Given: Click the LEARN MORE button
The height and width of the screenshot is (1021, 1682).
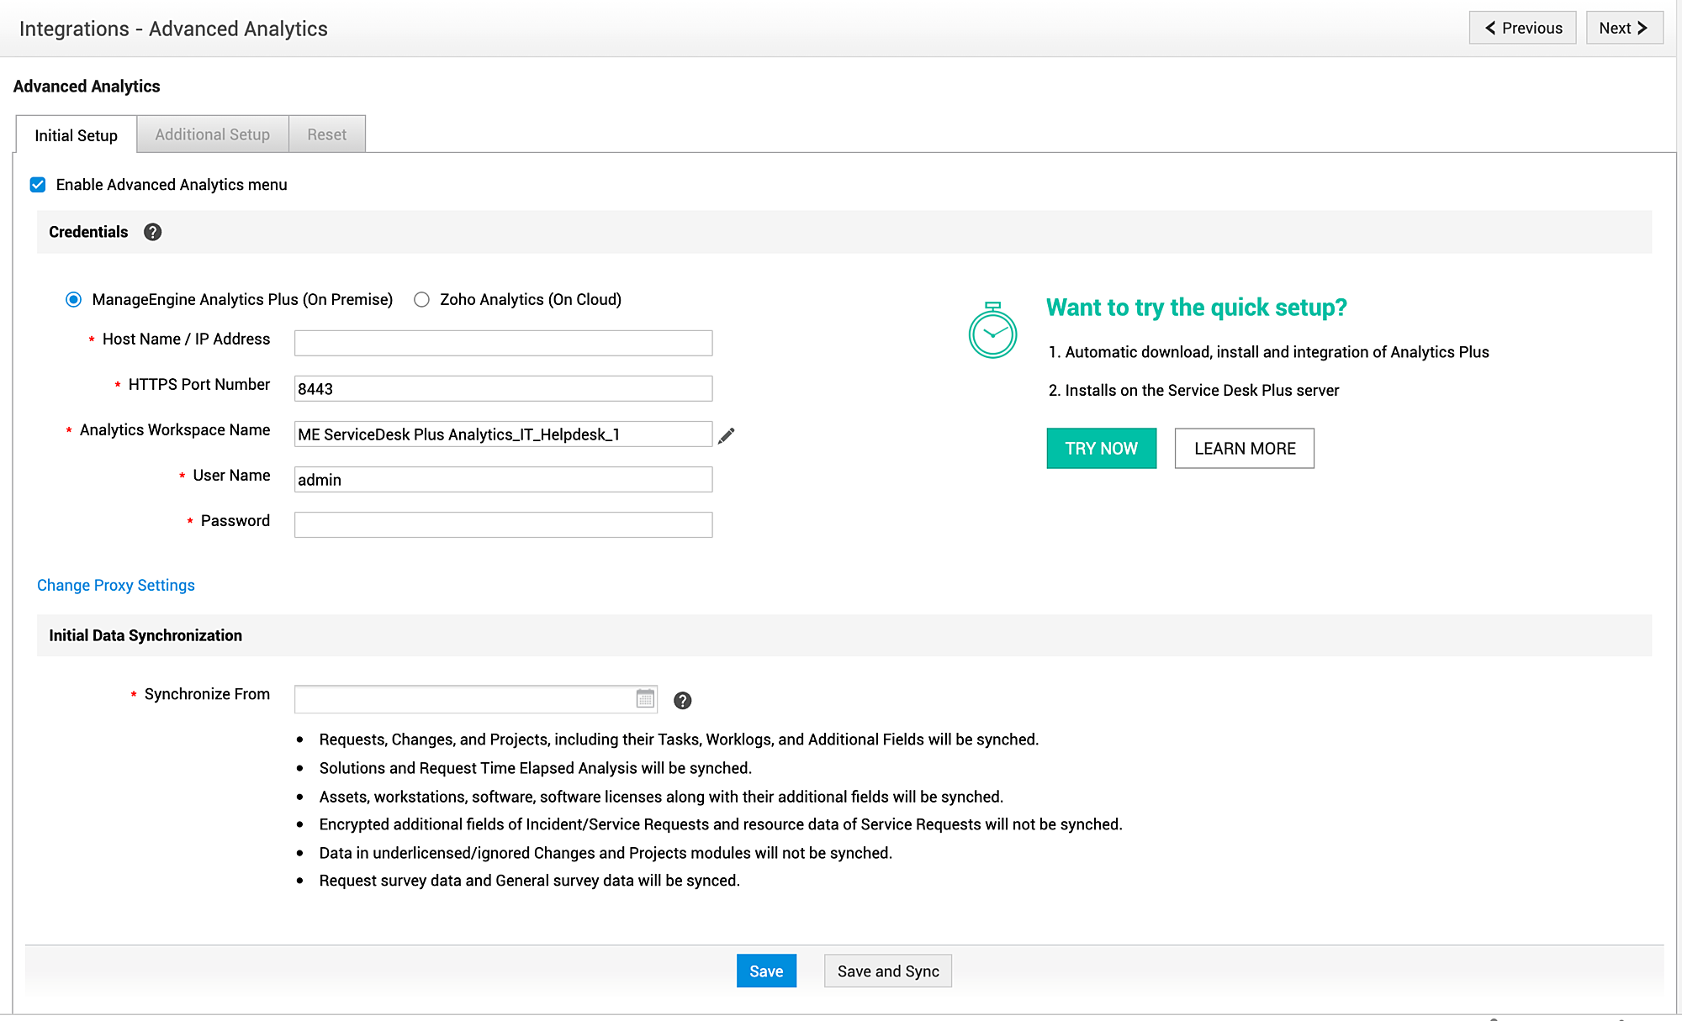Looking at the screenshot, I should 1244,449.
